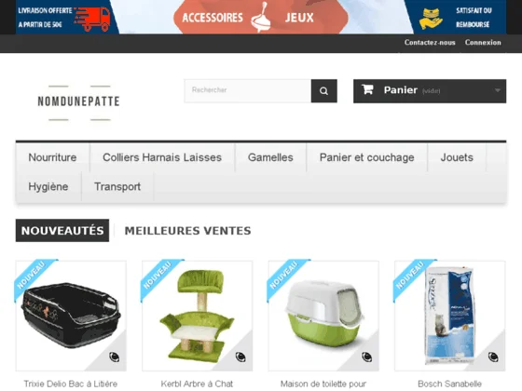Image resolution: width=522 pixels, height=391 pixels.
Task: Click the delivery truck banner icon
Action: pyautogui.click(x=92, y=19)
